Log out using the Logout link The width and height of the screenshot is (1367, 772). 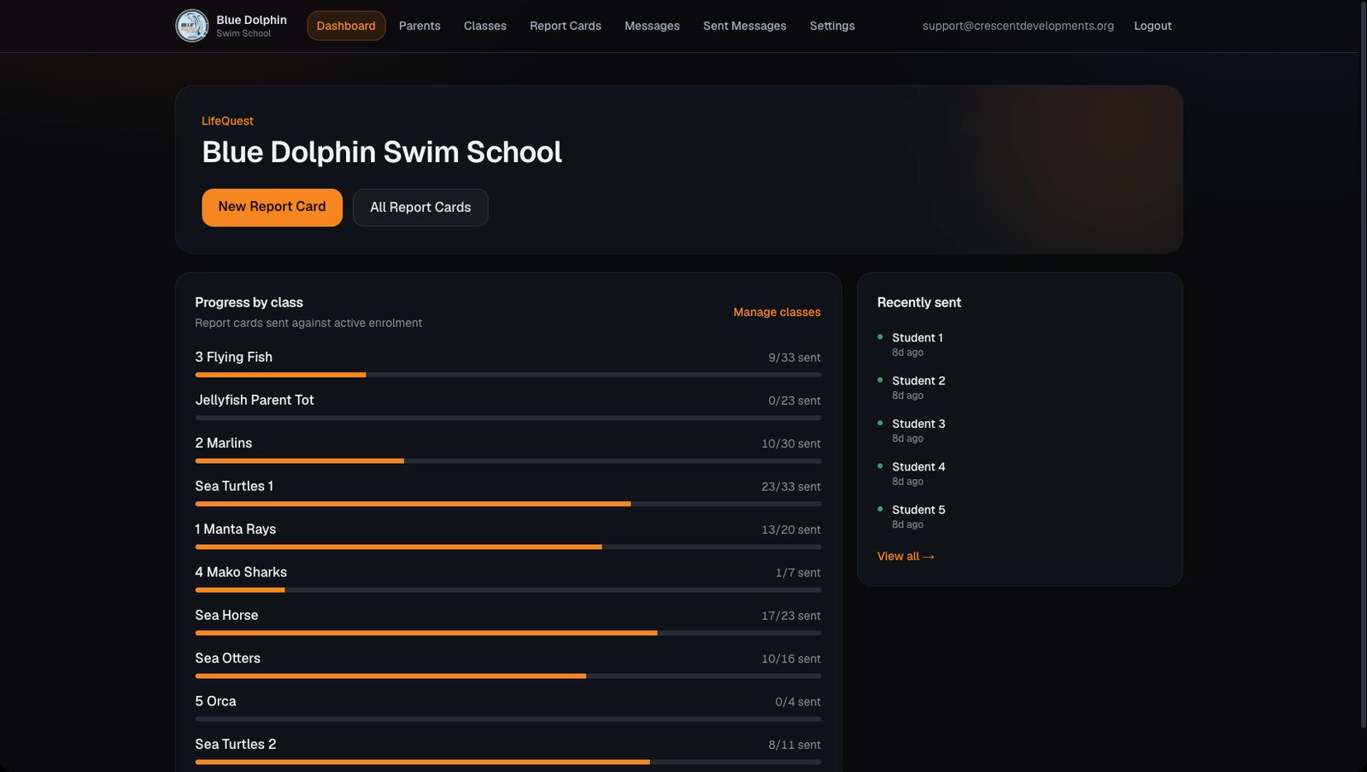[x=1153, y=26]
